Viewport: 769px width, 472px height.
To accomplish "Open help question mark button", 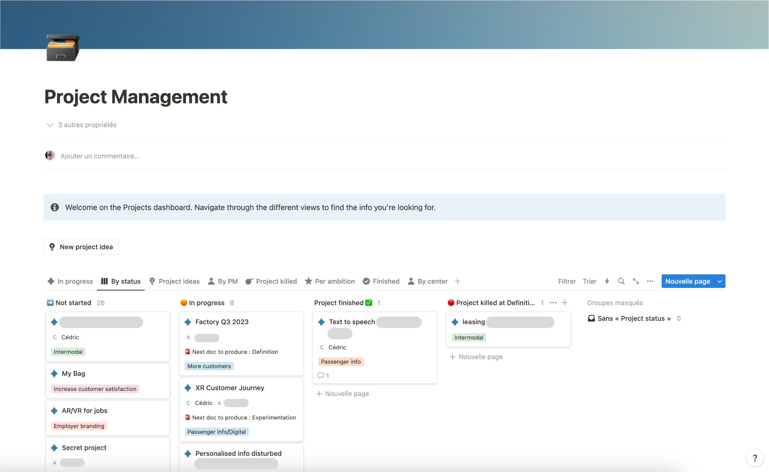I will pyautogui.click(x=755, y=458).
